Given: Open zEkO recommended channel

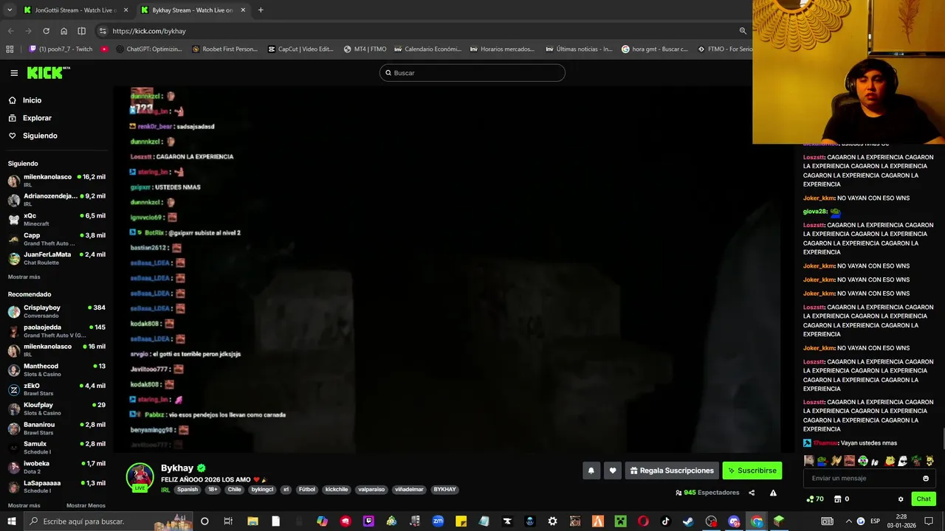Looking at the screenshot, I should pyautogui.click(x=56, y=389).
